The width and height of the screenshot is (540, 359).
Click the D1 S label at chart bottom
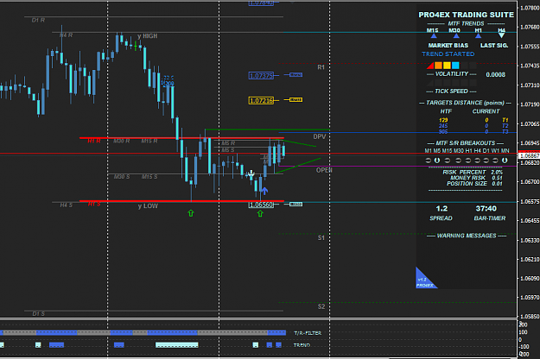38,313
